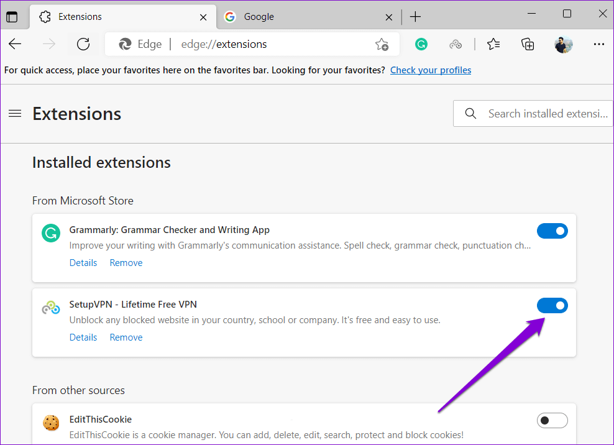Click the Installed extensions heading
The height and width of the screenshot is (445, 614).
101,163
